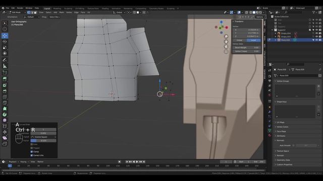Open Orientation Default dropdown
Viewport: 323px width, 181px height.
(x=32, y=17)
